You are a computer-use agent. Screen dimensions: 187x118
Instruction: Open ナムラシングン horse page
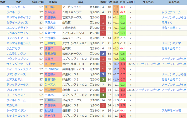pyautogui.click(x=16, y=54)
